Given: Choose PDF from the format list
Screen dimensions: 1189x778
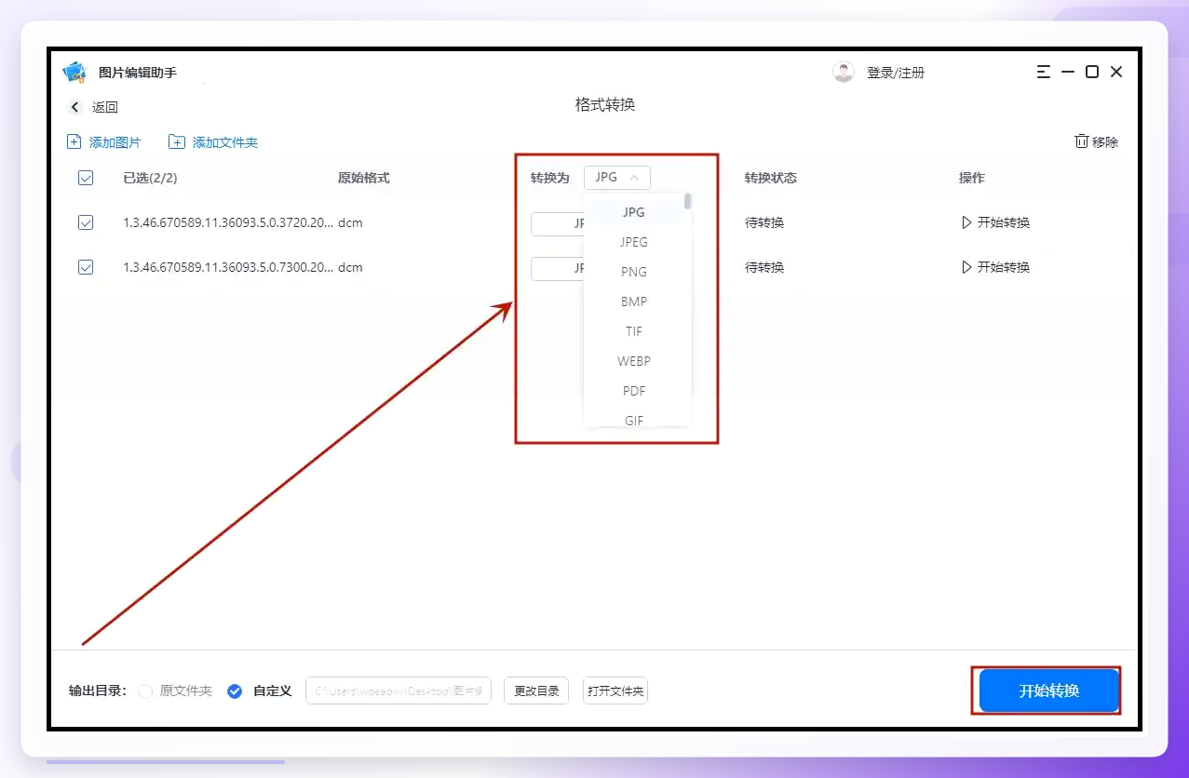Looking at the screenshot, I should [x=634, y=391].
